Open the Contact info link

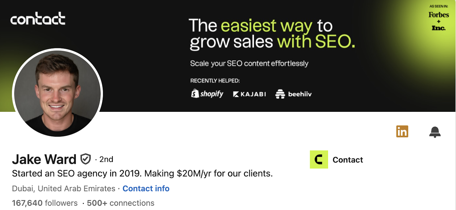tap(146, 188)
